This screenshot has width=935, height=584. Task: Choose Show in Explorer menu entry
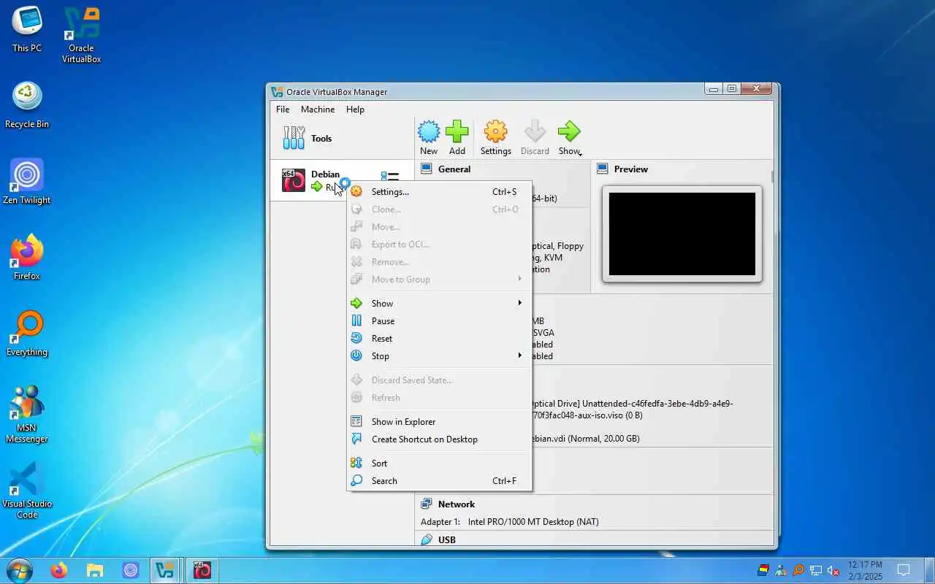[x=439, y=422]
